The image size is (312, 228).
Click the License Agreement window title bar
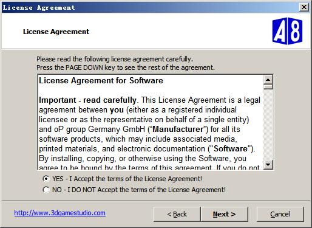[150, 7]
